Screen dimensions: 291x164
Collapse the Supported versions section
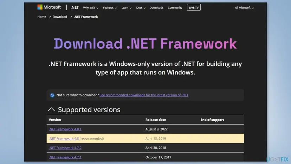[51, 109]
